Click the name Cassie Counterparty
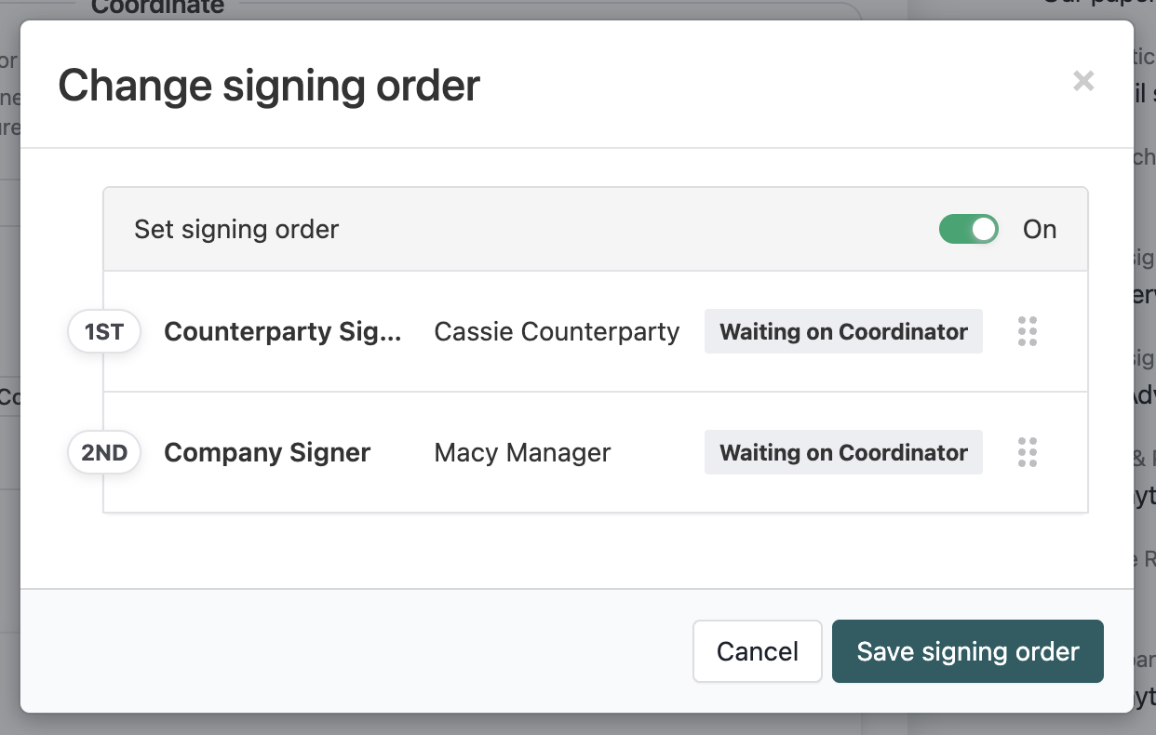The image size is (1156, 735). [557, 332]
